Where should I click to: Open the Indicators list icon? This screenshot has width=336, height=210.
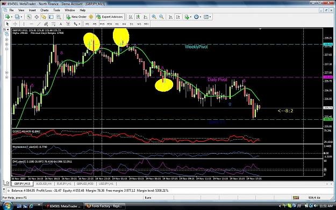click(187, 17)
